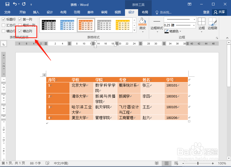The image size is (231, 167).
Task: Switch to the 插入 tab
Action: click(36, 12)
